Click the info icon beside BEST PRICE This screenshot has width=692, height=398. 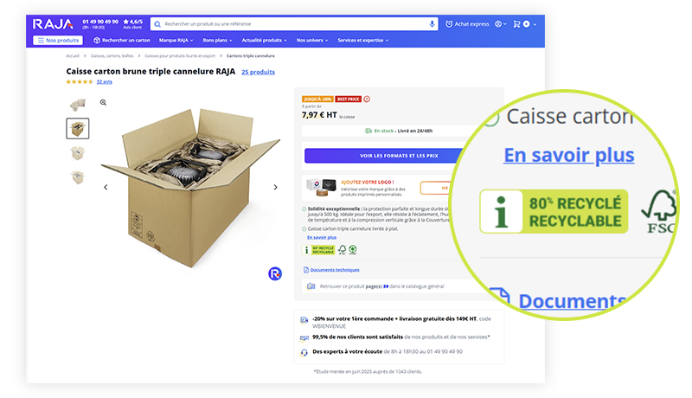pyautogui.click(x=367, y=99)
